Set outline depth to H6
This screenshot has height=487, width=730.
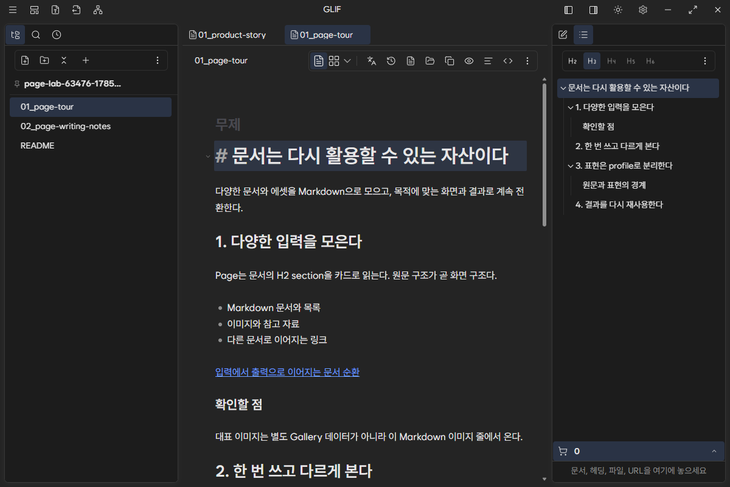[x=650, y=61]
